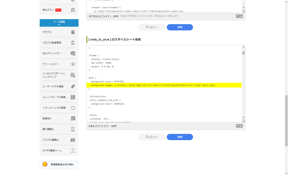Open the 有料プラン PRO page
The width and height of the screenshot is (288, 175).
point(59,10)
